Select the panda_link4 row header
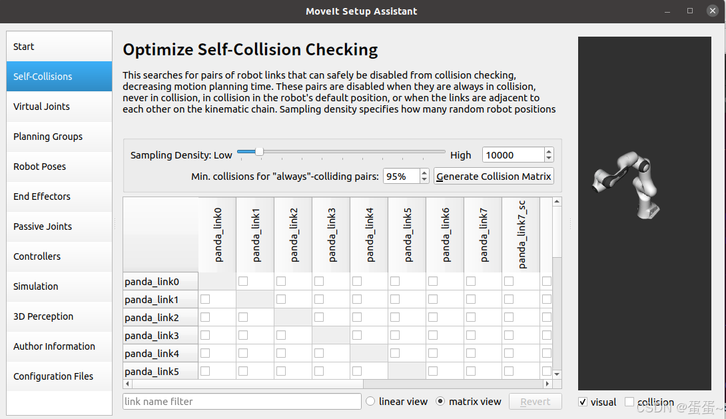 pyautogui.click(x=161, y=354)
